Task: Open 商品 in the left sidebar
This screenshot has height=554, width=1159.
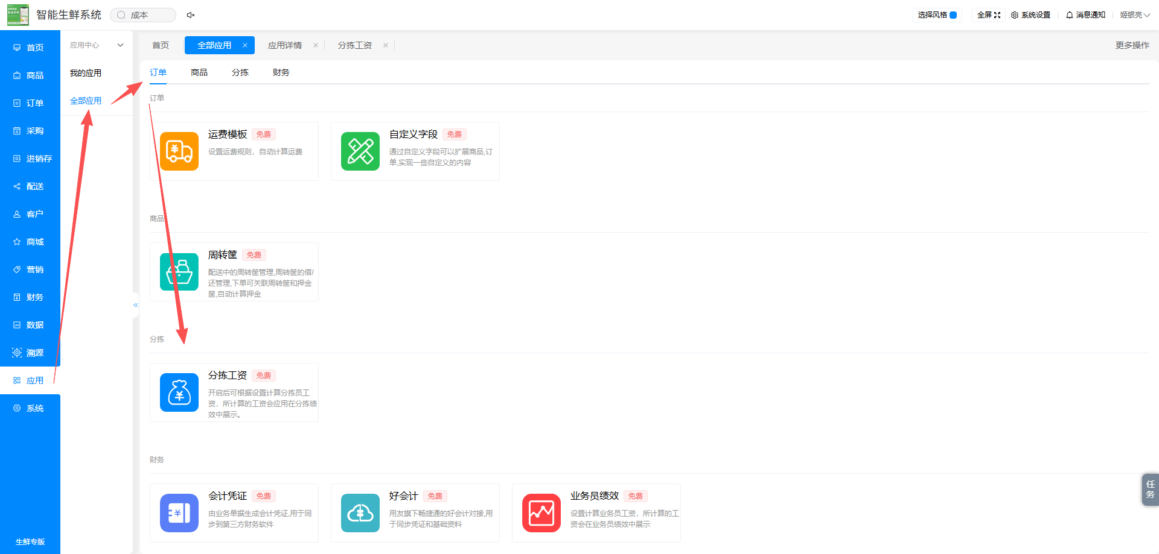Action: [x=30, y=75]
